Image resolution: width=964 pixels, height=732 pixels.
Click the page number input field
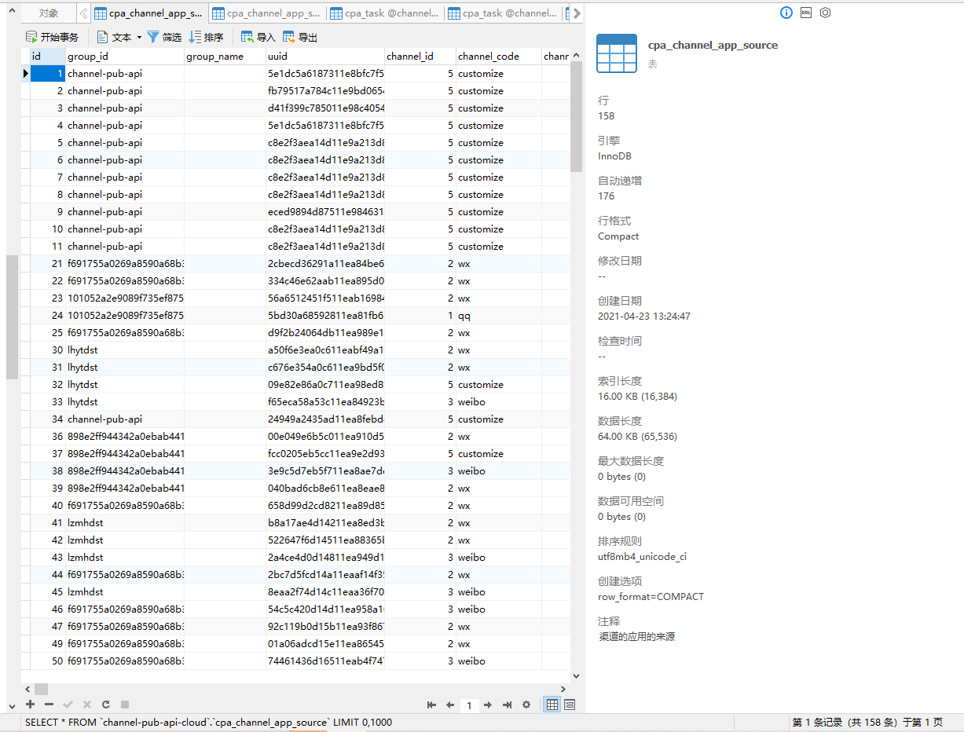(469, 705)
